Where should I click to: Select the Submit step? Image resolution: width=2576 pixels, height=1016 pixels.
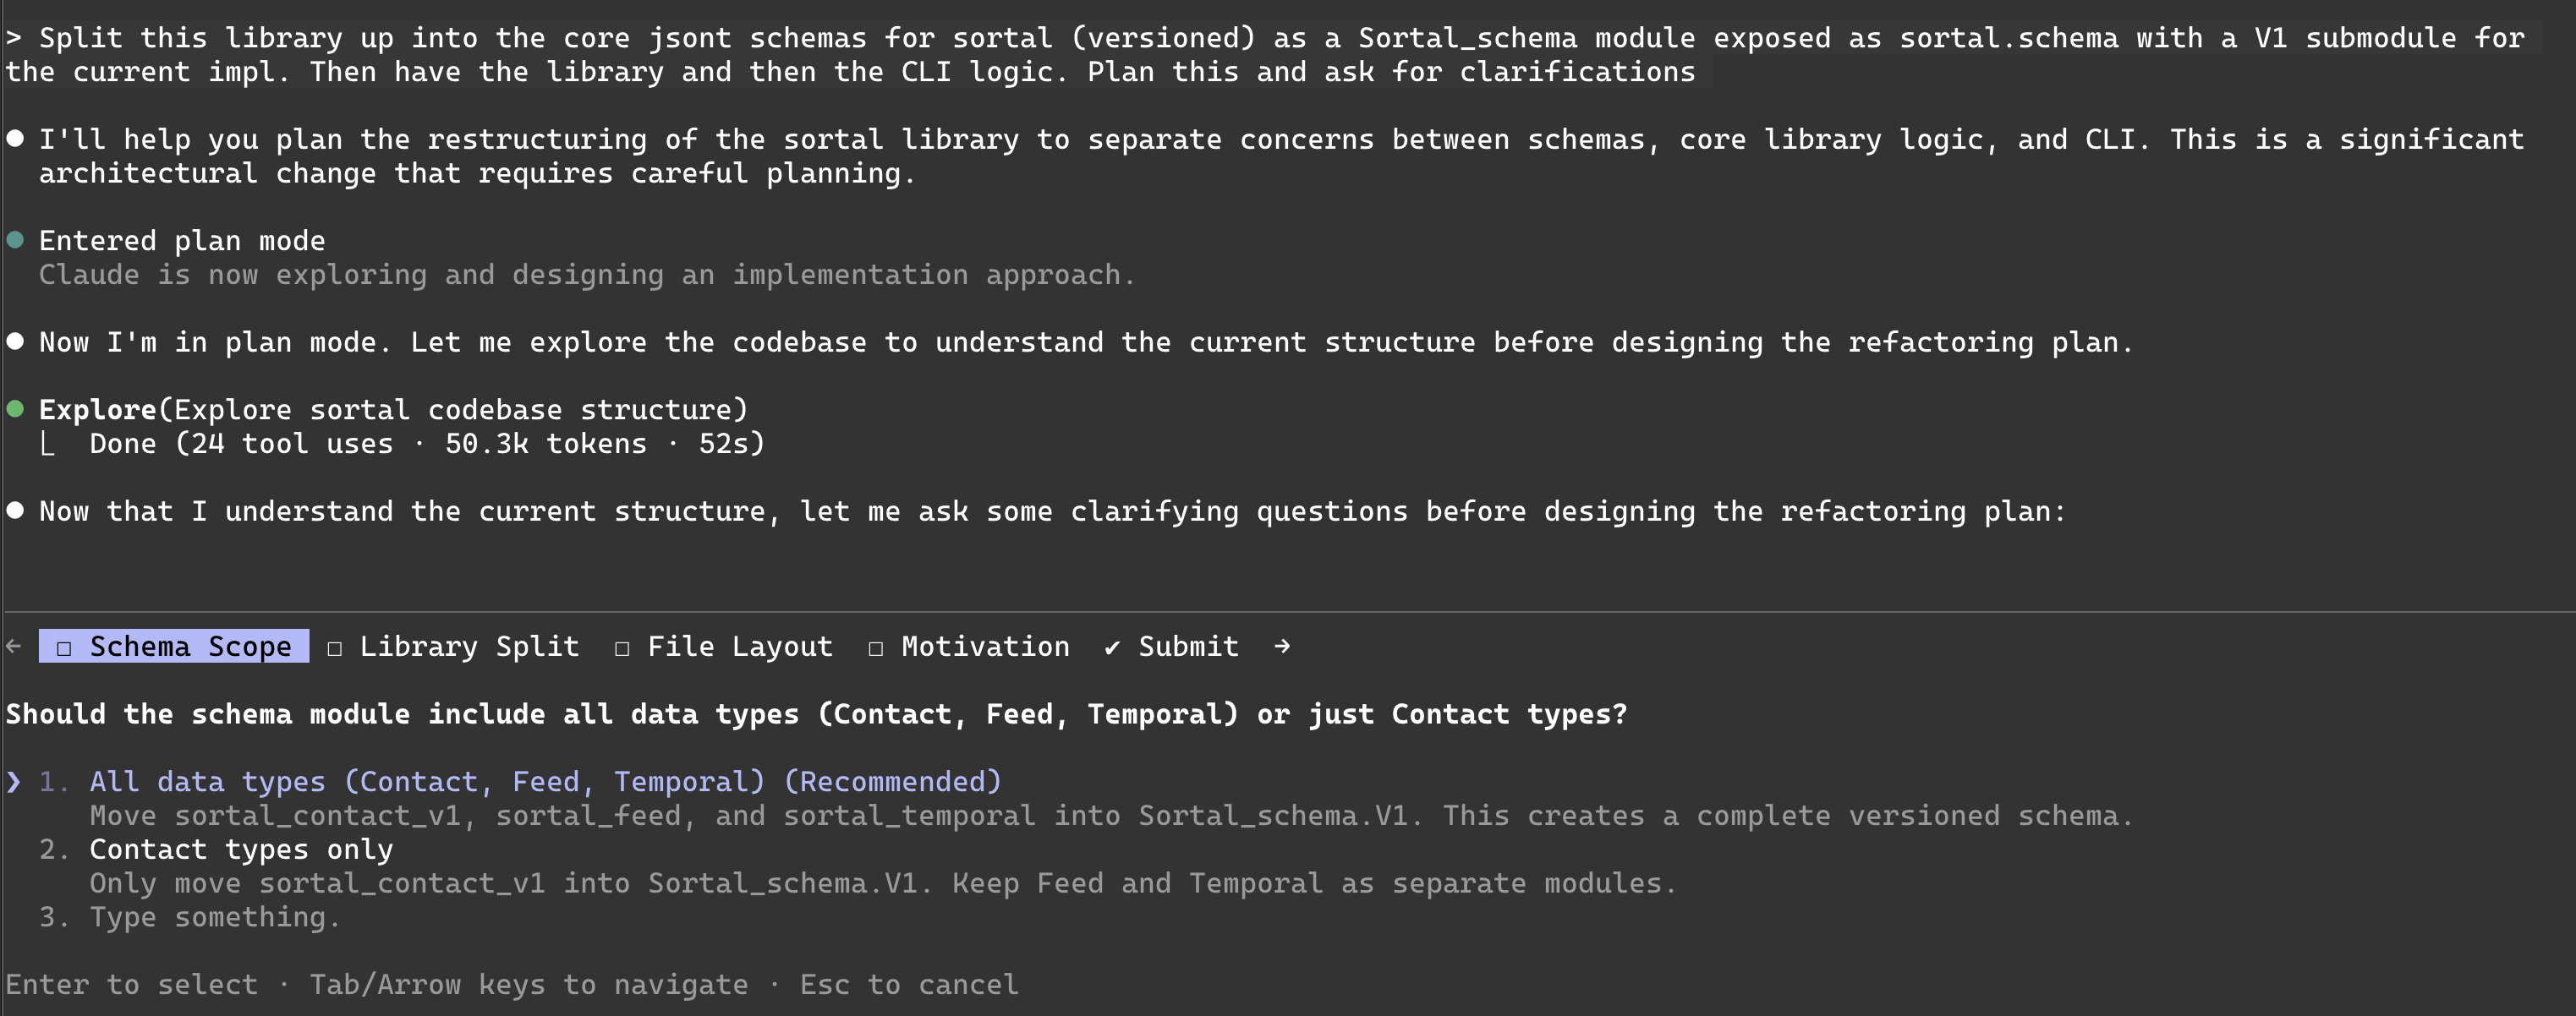pos(1187,647)
